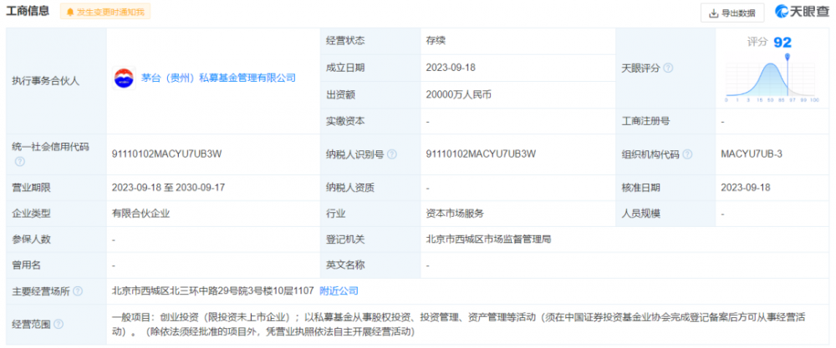Viewport: 836px width, 348px height.
Task: Click the 发生变更时通知我 button
Action: point(105,12)
